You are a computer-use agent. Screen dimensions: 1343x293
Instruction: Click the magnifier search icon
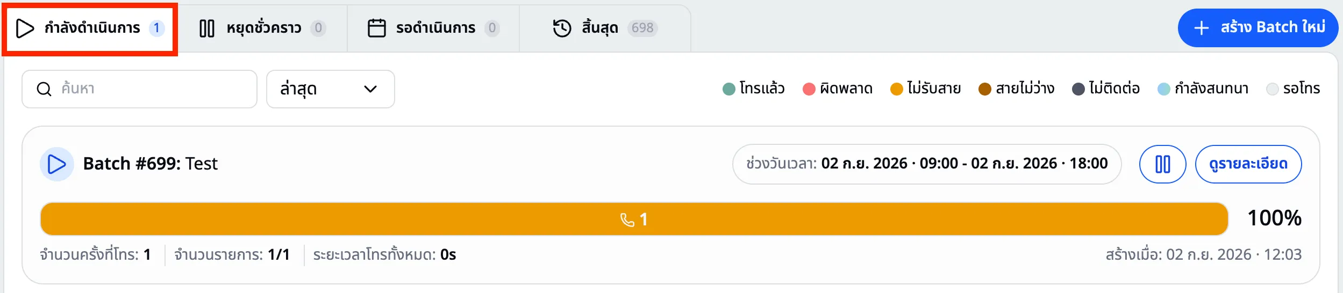click(44, 89)
